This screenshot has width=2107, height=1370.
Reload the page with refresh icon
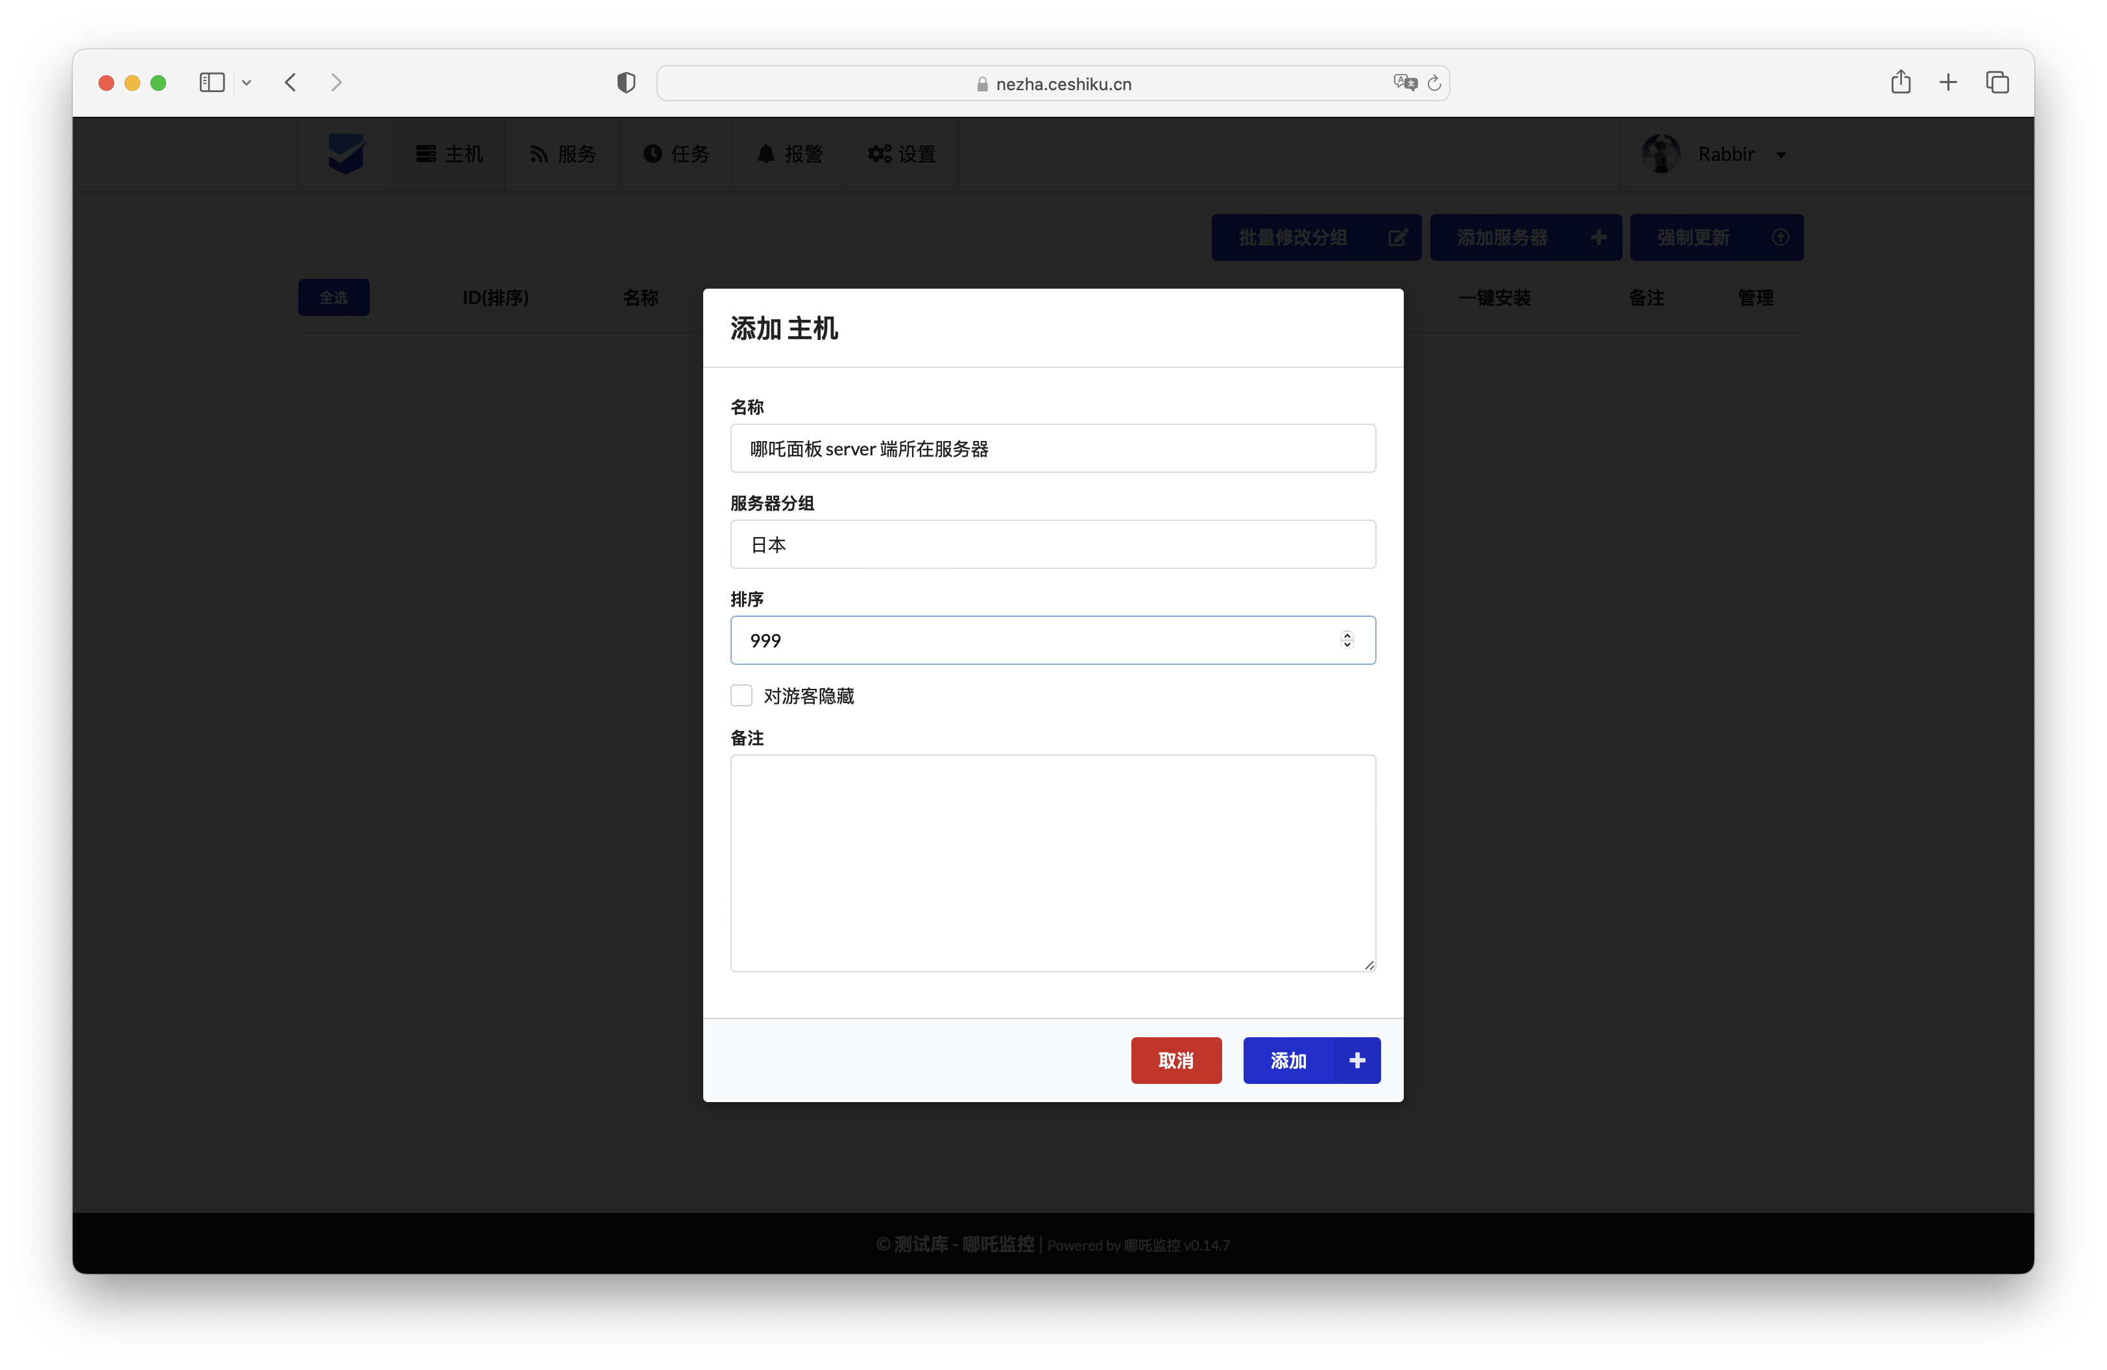pyautogui.click(x=1434, y=83)
